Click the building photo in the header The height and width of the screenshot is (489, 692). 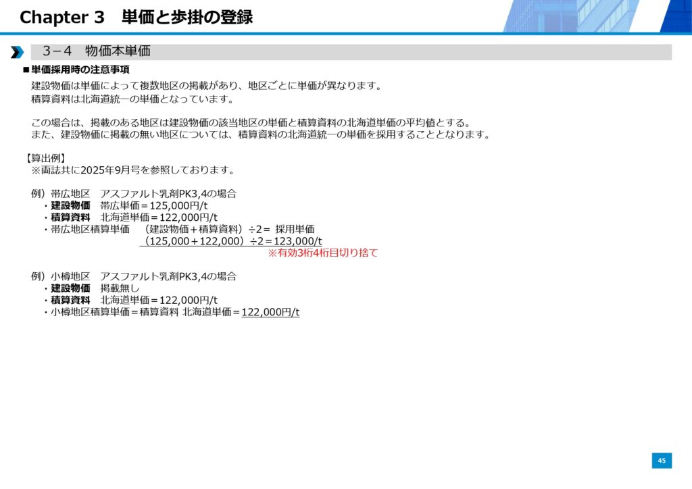tap(596, 16)
